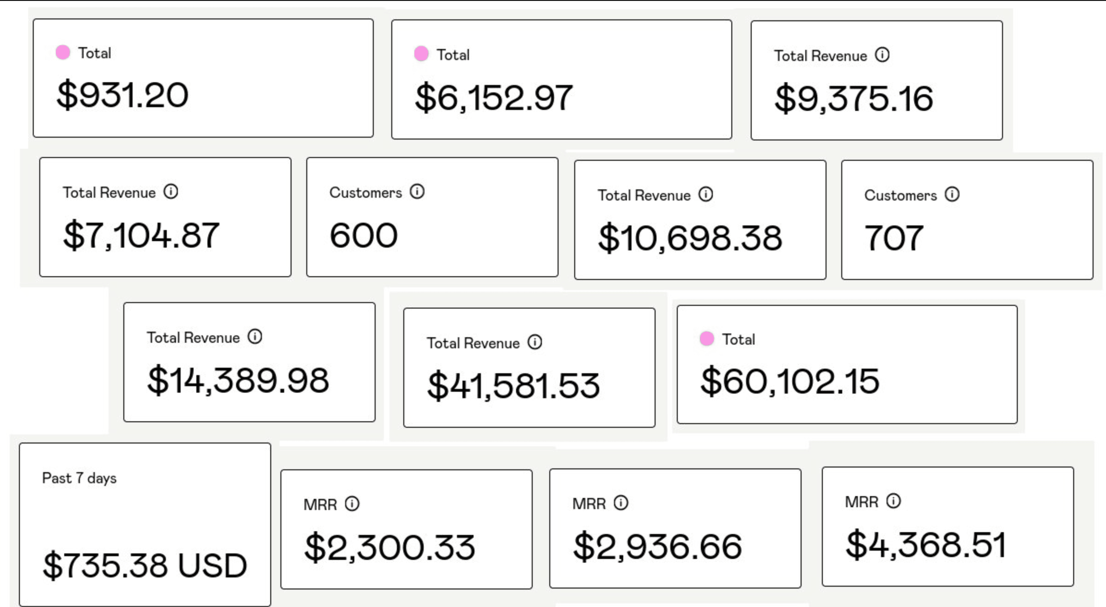
Task: Open info icon for MRR $4,368.51
Action: pos(893,501)
